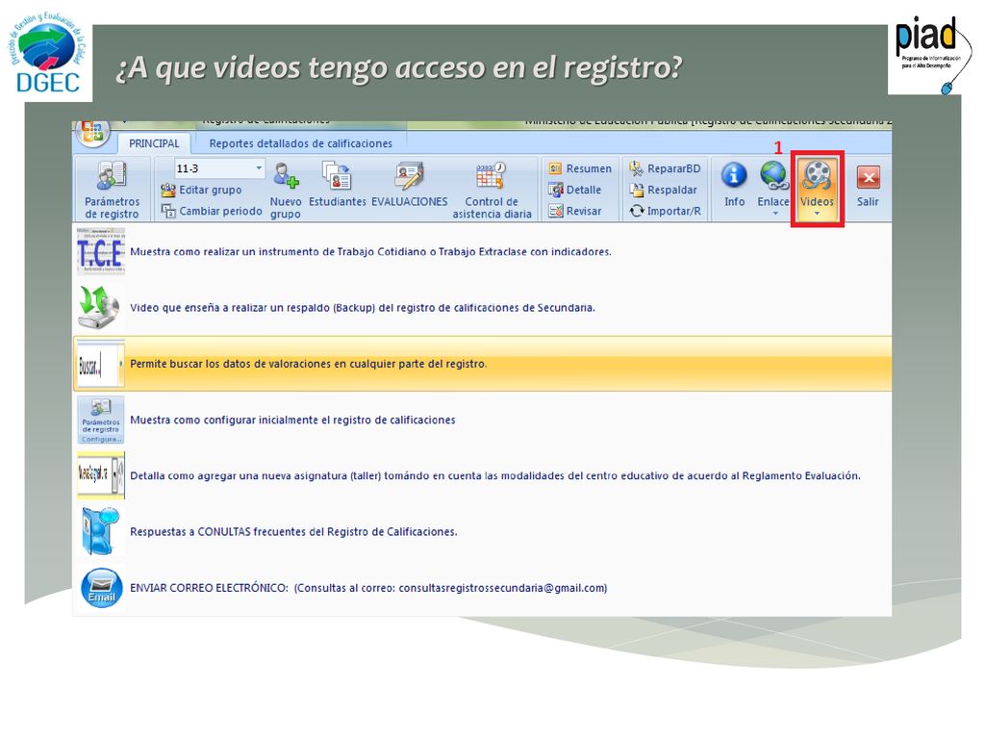This screenshot has width=985, height=739.
Task: Click the Detalle label
Action: [x=584, y=190]
